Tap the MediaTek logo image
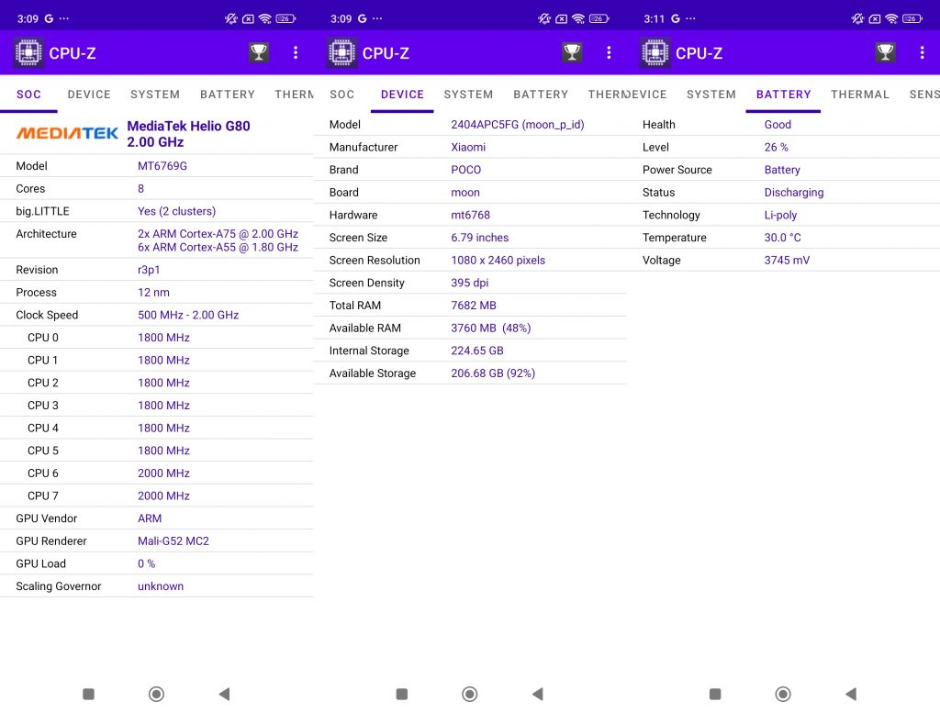Image resolution: width=940 pixels, height=713 pixels. pos(67,133)
